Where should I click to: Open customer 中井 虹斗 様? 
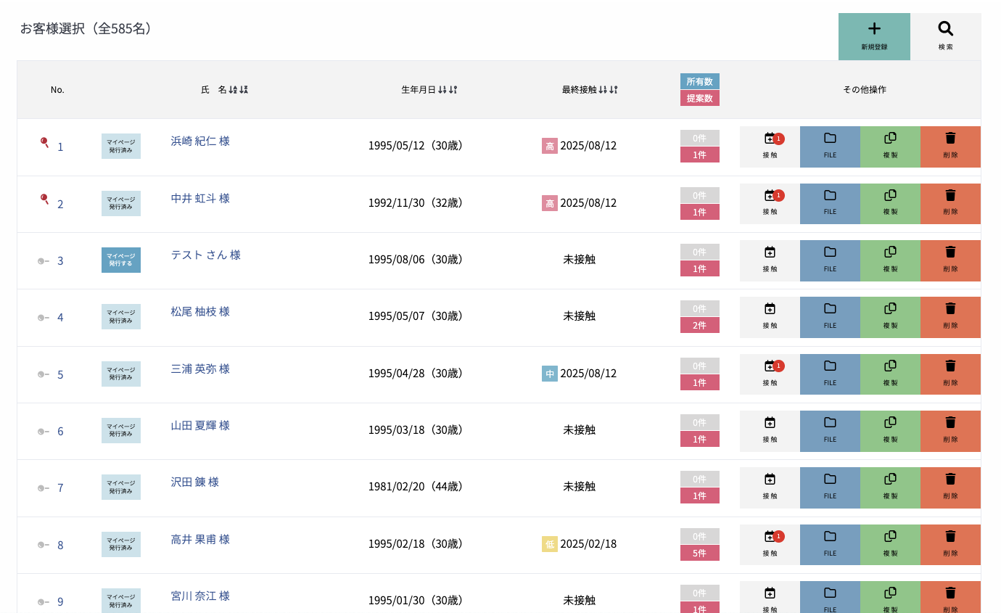[x=200, y=198]
